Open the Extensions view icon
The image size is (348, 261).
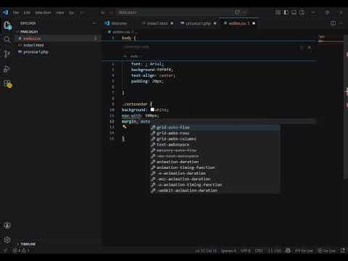point(7,83)
